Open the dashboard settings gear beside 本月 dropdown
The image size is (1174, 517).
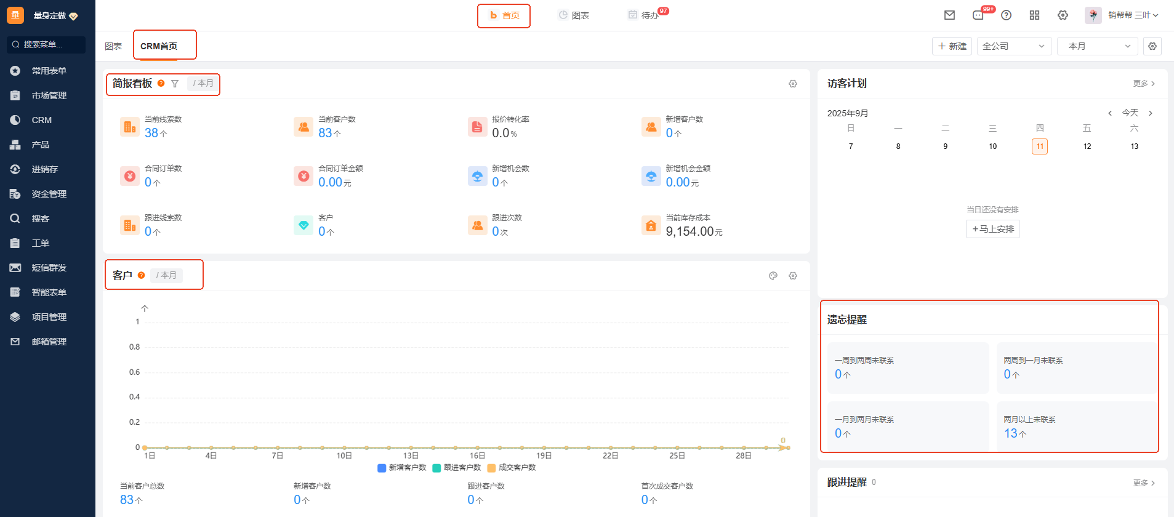[x=1152, y=46]
